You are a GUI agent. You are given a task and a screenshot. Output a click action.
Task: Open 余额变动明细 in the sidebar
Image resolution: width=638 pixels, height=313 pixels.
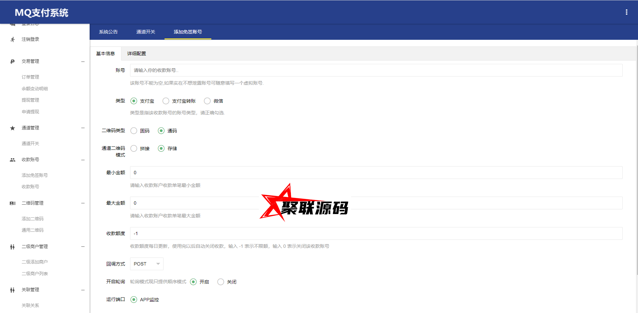tap(35, 89)
